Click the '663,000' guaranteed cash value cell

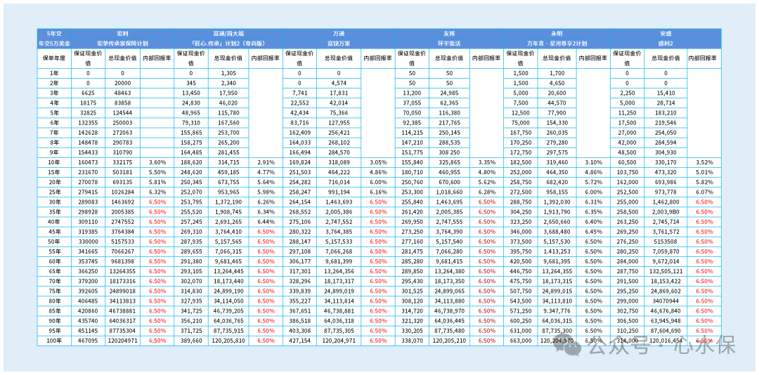[x=520, y=341]
